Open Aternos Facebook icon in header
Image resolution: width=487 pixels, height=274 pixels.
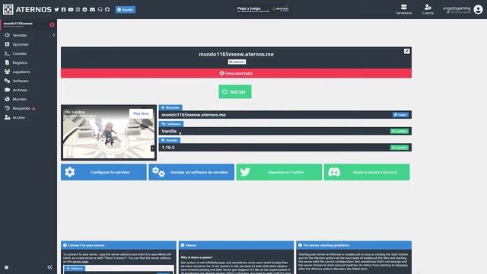[x=64, y=10]
